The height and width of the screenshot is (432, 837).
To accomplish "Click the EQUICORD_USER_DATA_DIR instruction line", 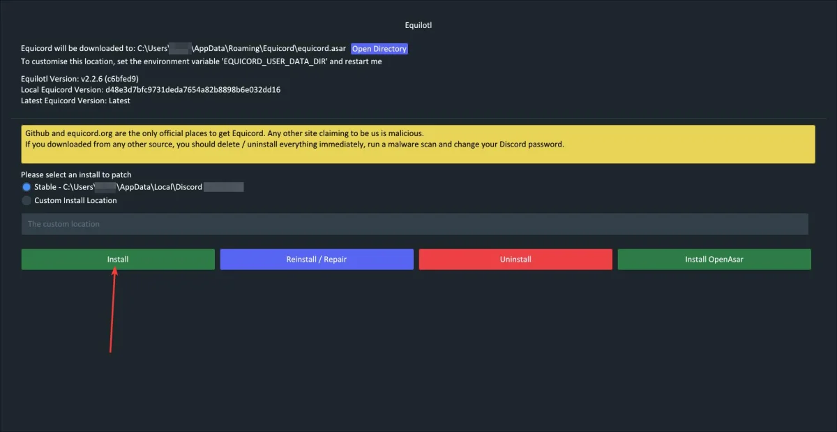I will tap(202, 61).
